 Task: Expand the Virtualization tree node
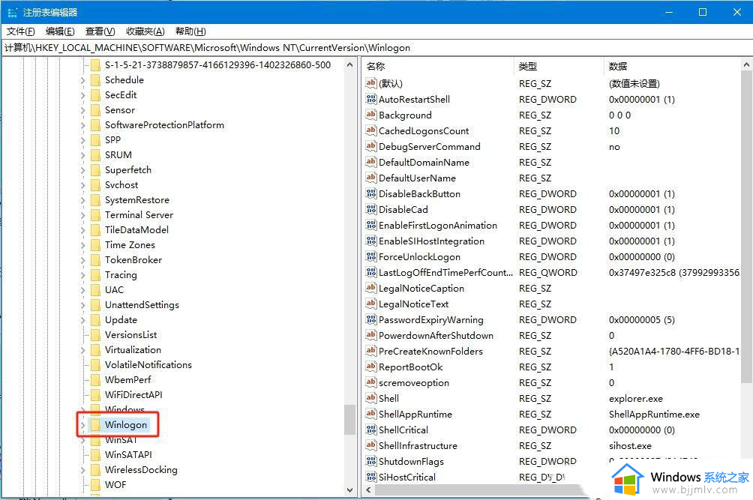click(82, 350)
